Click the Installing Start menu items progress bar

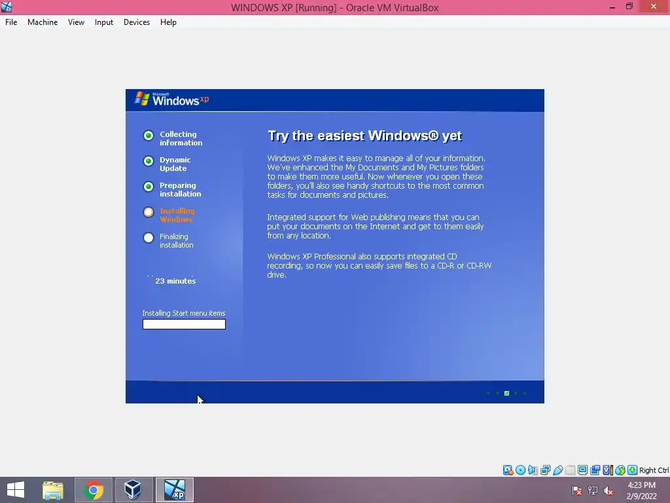[184, 324]
